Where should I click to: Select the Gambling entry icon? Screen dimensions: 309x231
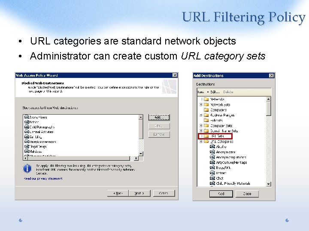27,137
